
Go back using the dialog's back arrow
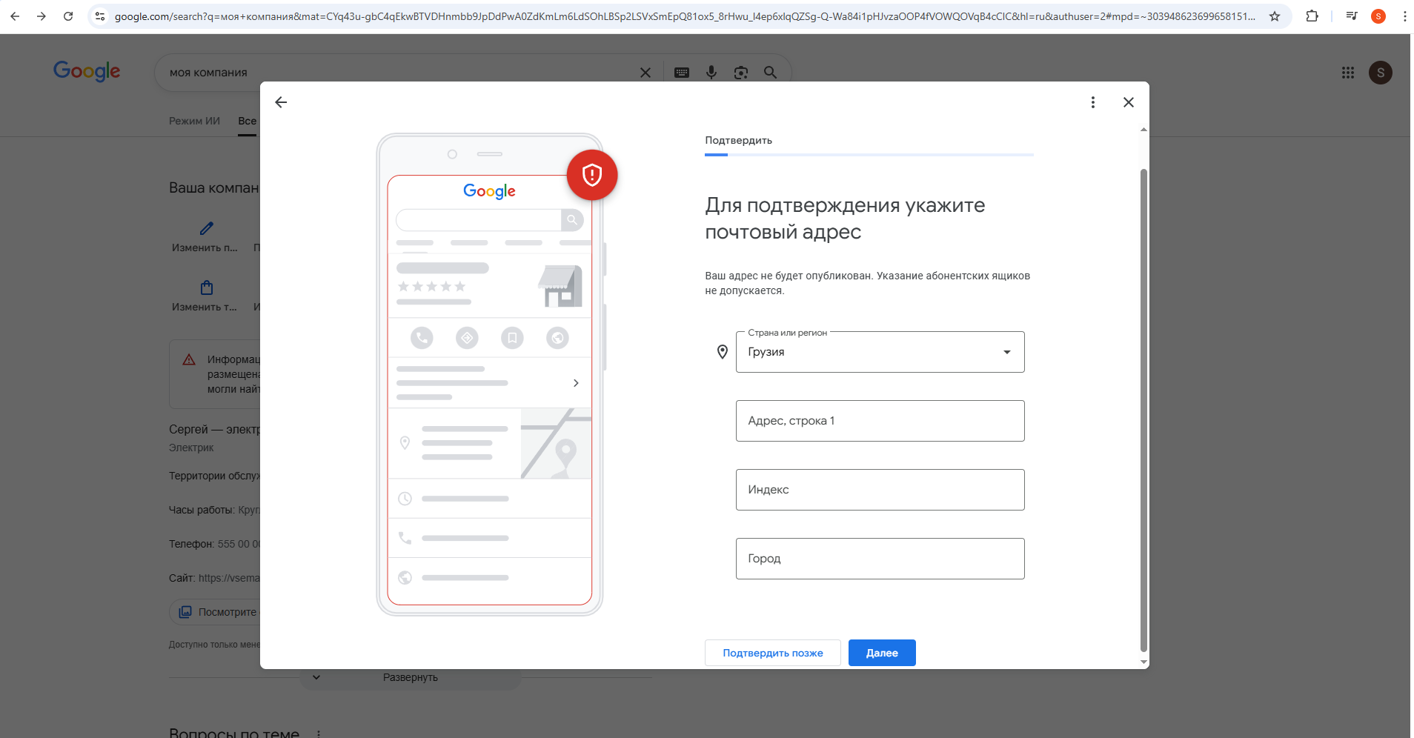click(x=281, y=102)
